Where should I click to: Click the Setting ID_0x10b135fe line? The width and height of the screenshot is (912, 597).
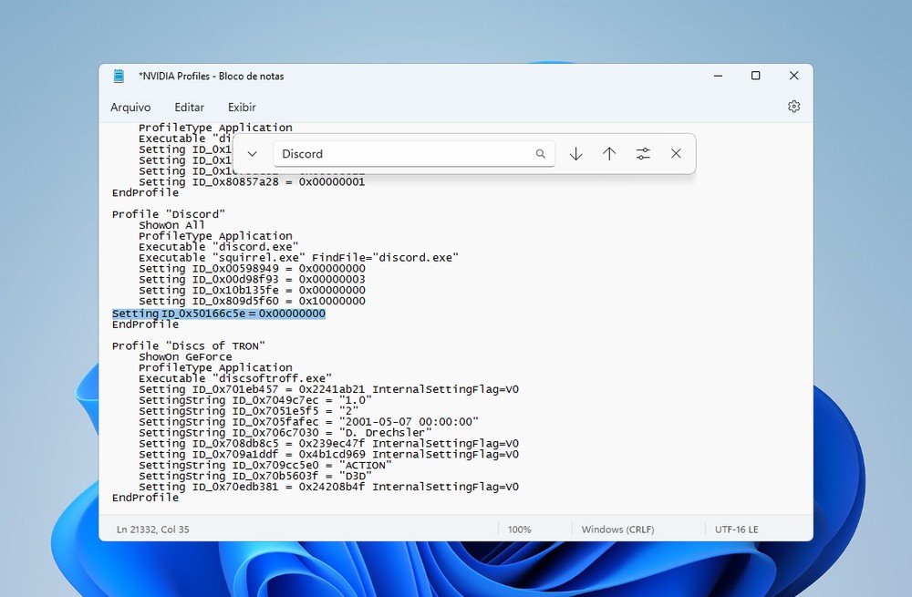click(252, 290)
